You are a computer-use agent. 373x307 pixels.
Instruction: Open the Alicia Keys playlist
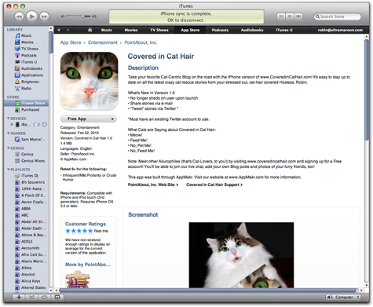[26, 281]
